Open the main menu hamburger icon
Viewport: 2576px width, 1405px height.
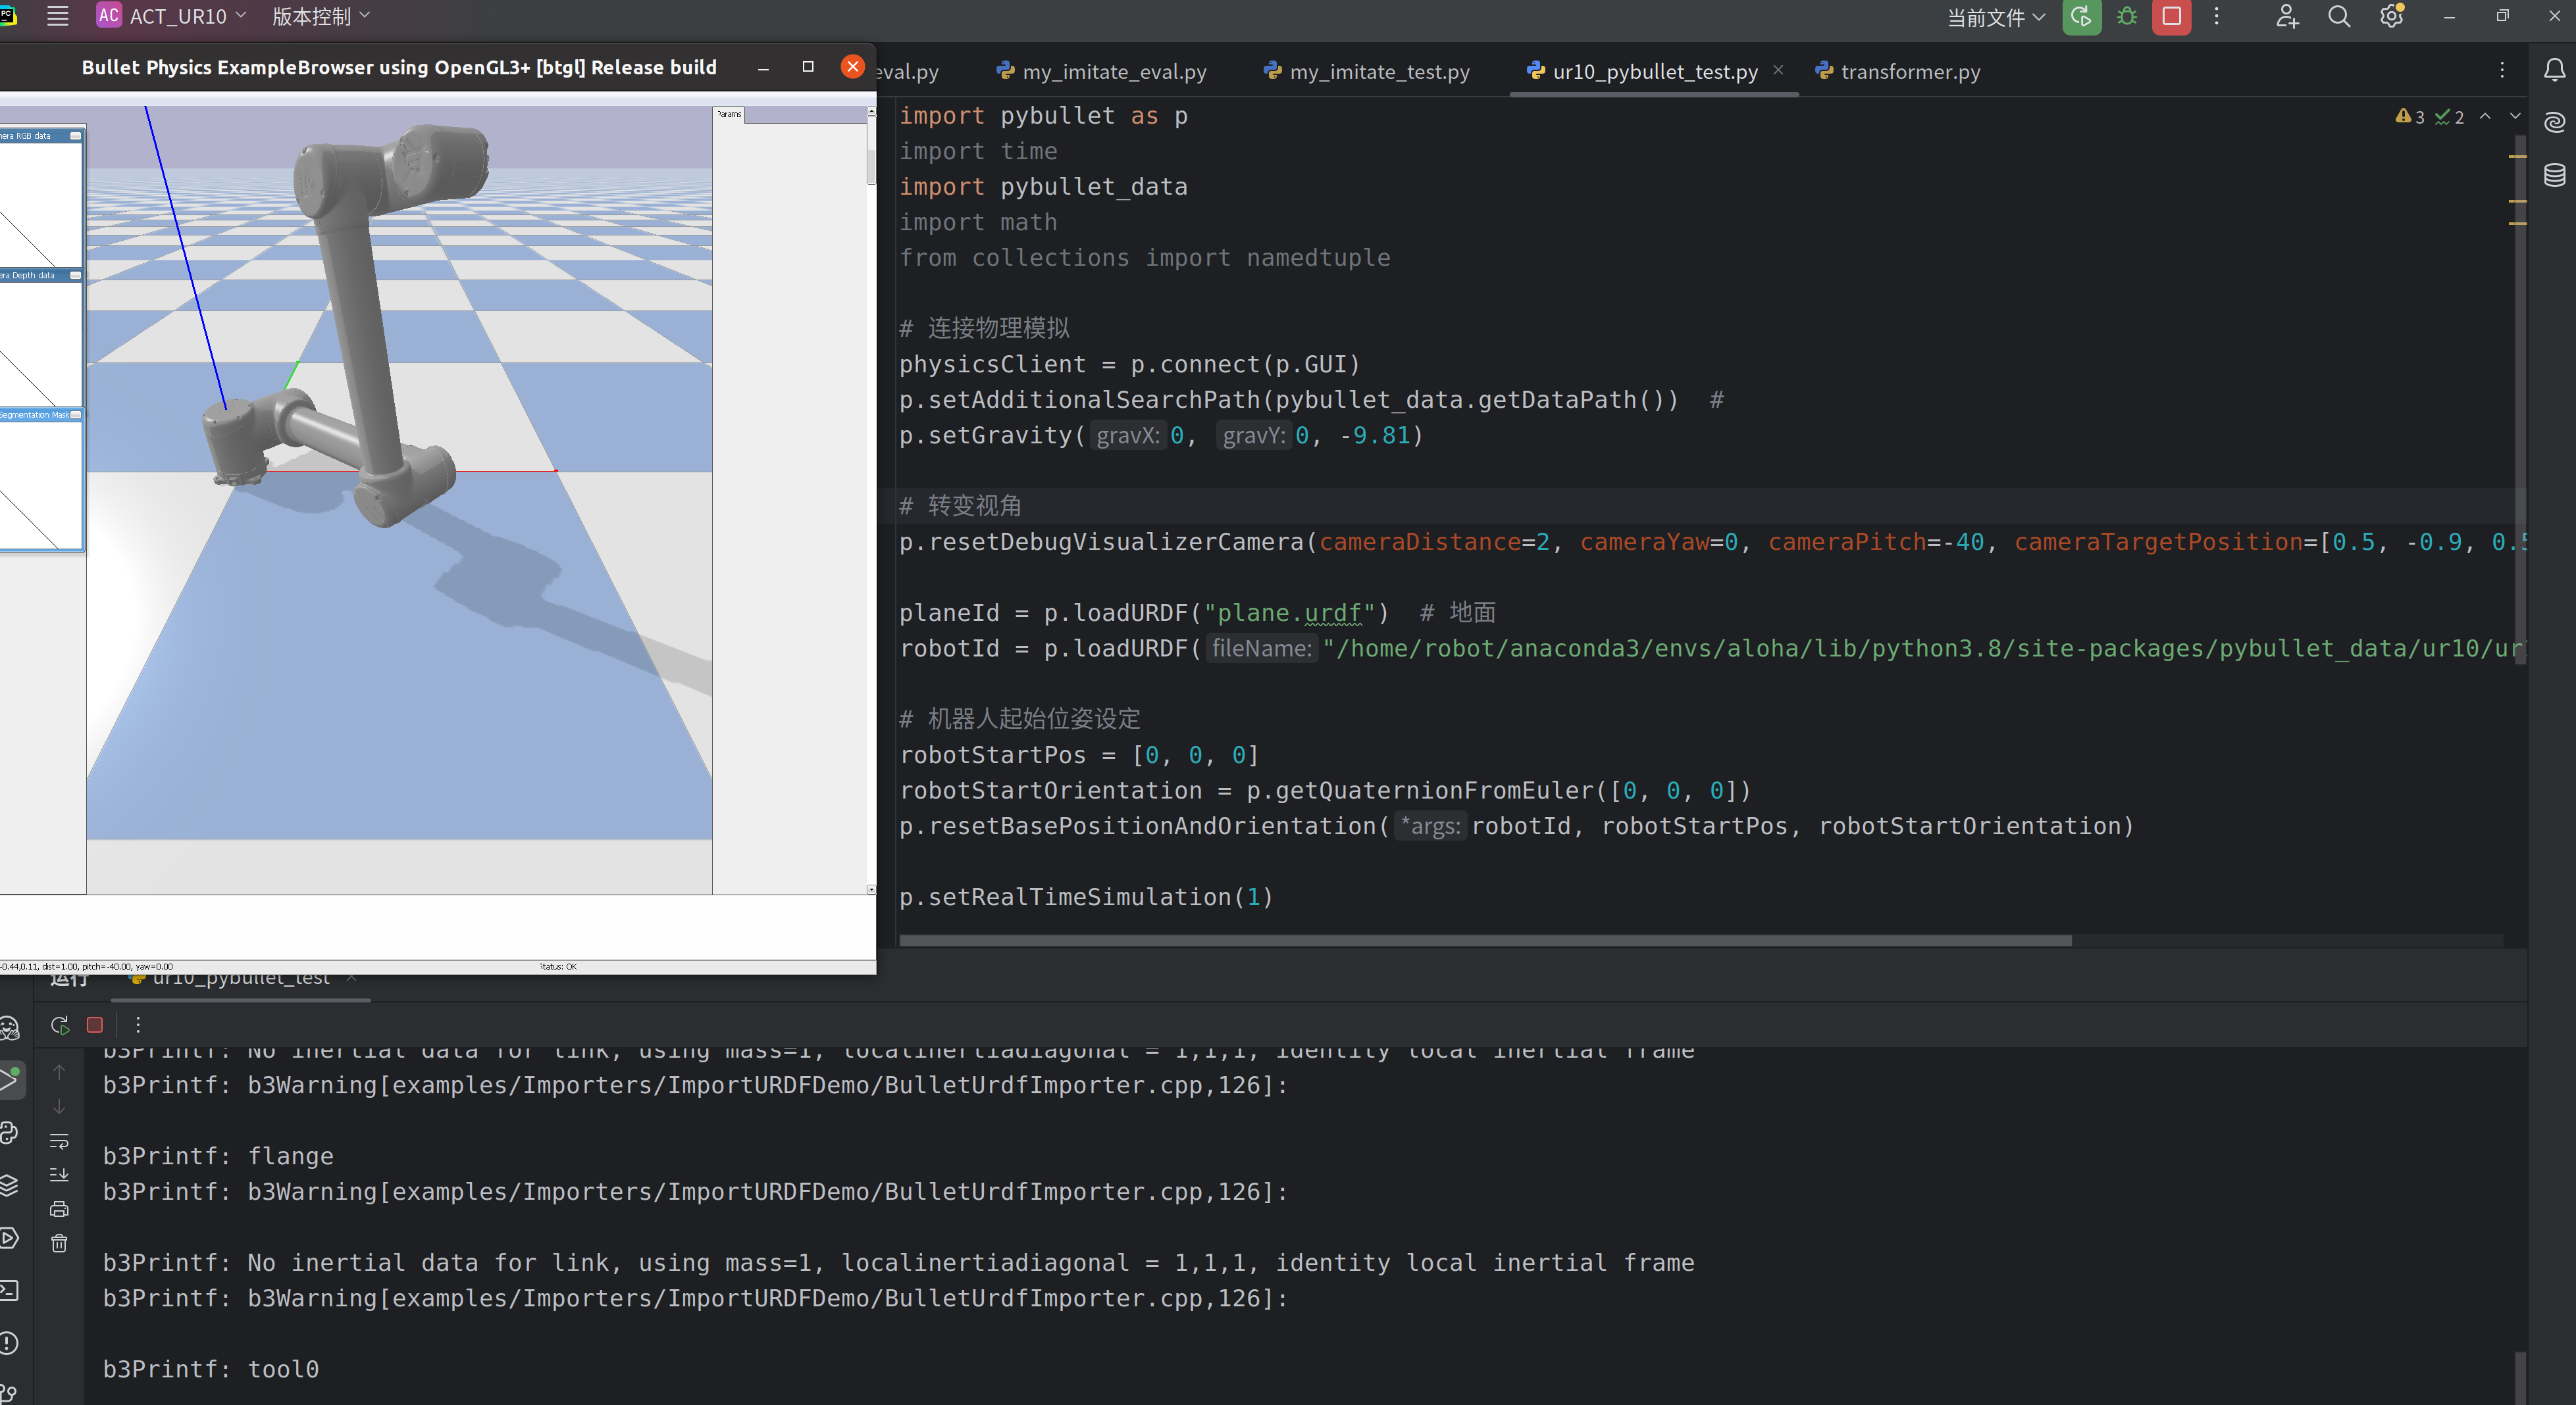pyautogui.click(x=57, y=16)
